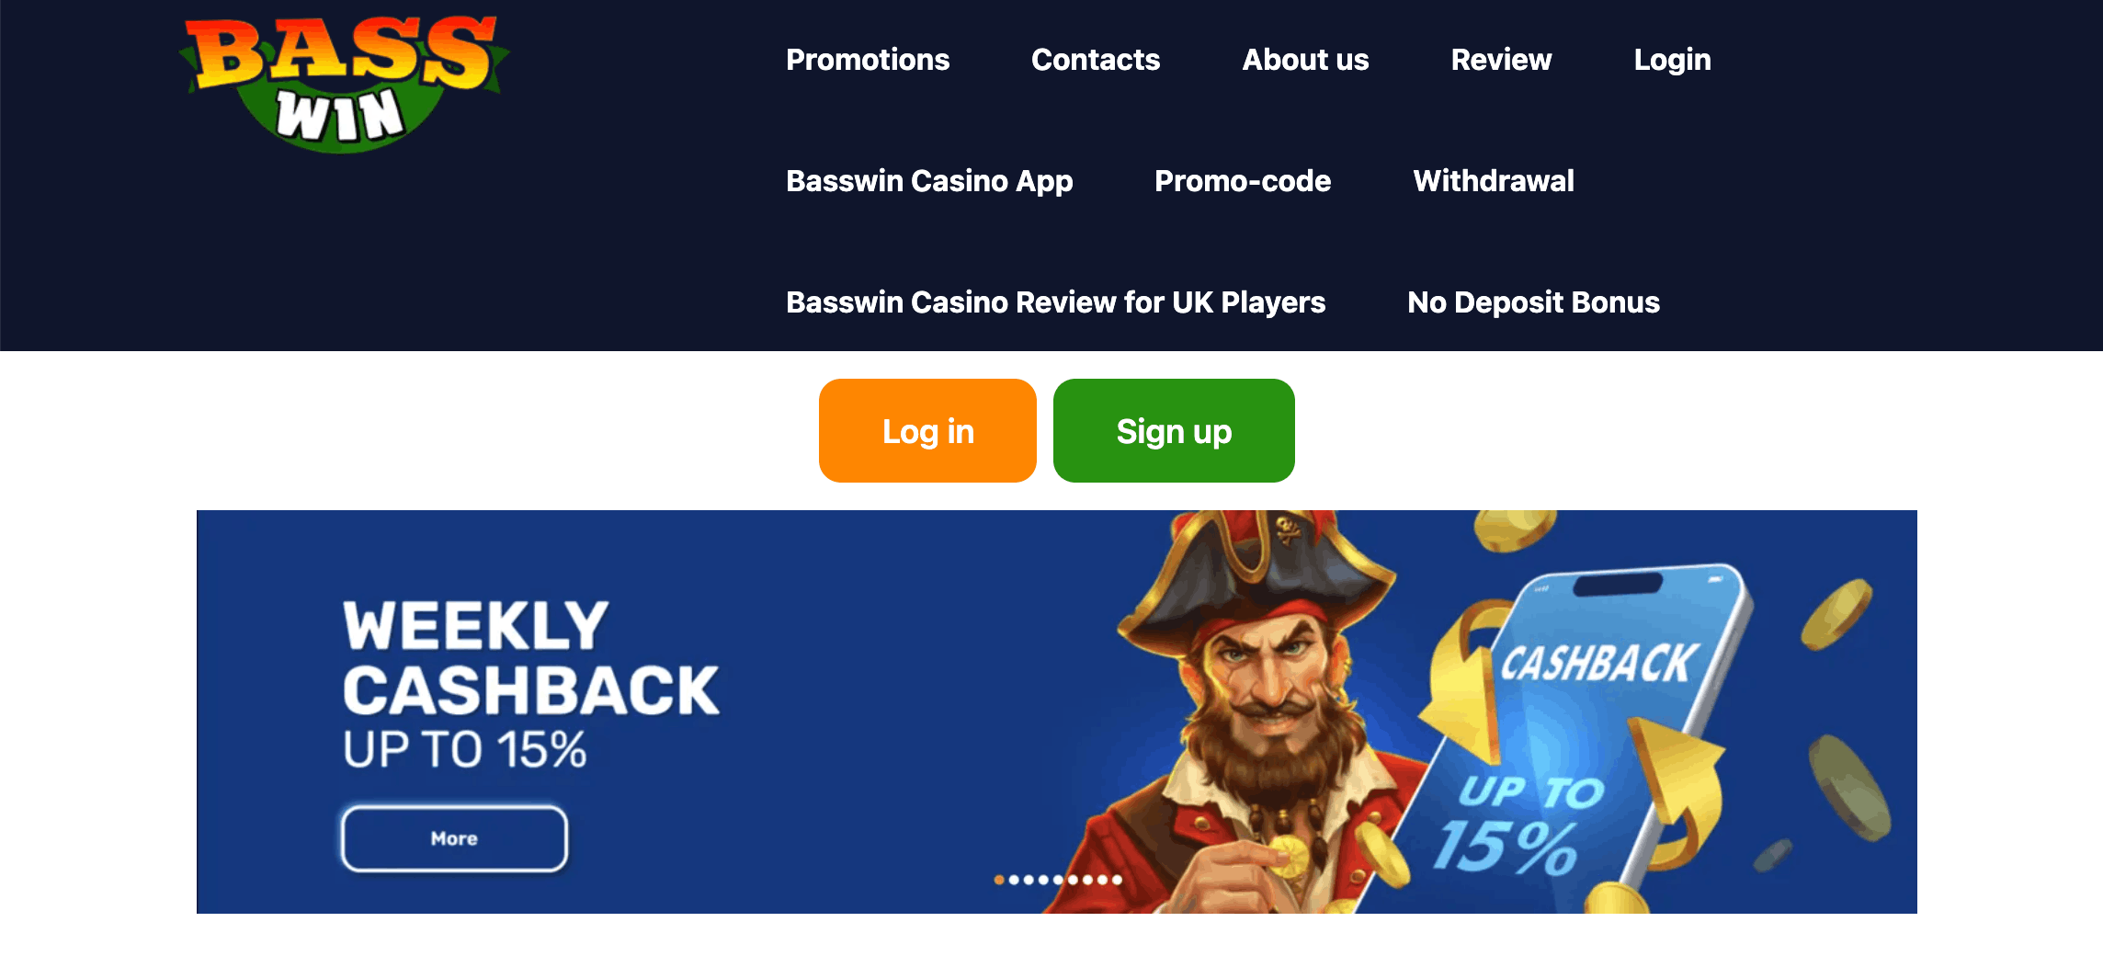
Task: Open Basswin Casino Review for UK Players
Action: pos(1055,302)
